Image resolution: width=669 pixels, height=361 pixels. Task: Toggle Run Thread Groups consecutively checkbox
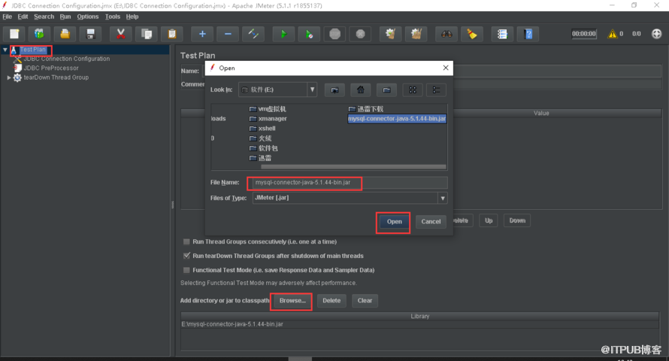point(186,242)
